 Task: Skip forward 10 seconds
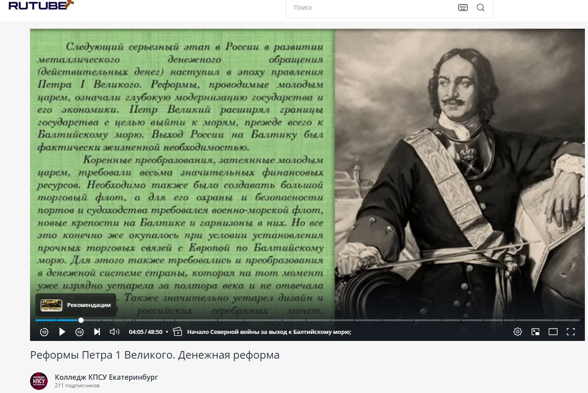click(80, 332)
